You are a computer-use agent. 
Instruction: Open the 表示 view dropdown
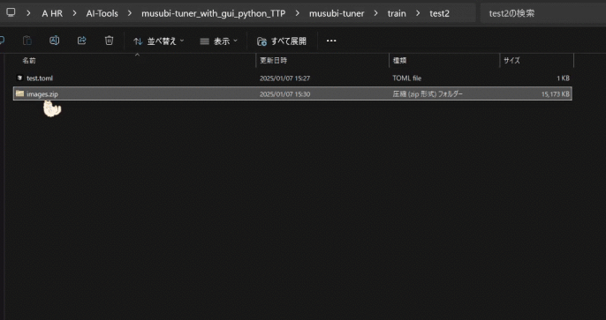coord(219,41)
